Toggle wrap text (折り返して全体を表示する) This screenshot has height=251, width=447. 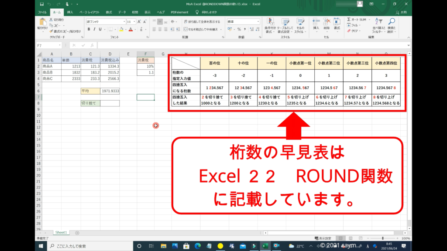point(202,21)
